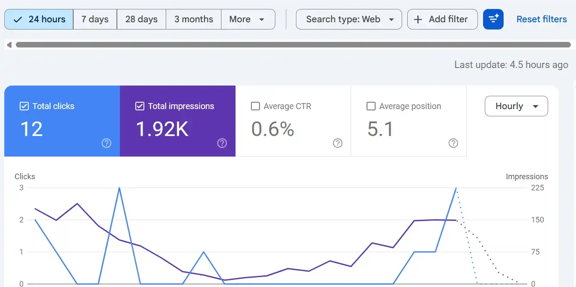Click the Impressions axis label

pos(527,177)
